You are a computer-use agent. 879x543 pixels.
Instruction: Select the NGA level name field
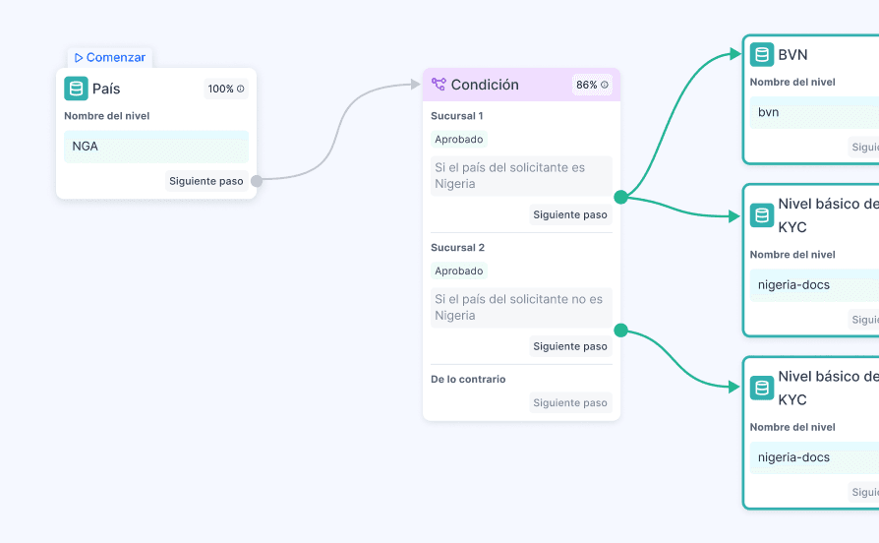point(156,147)
